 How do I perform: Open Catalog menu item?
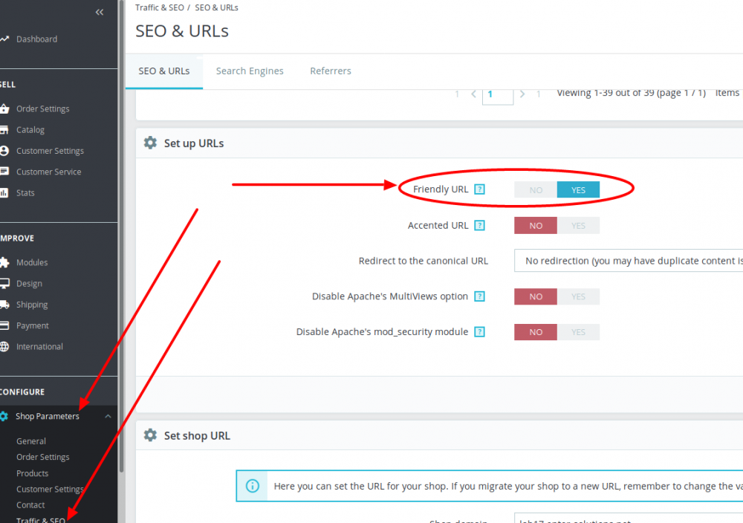click(x=30, y=130)
